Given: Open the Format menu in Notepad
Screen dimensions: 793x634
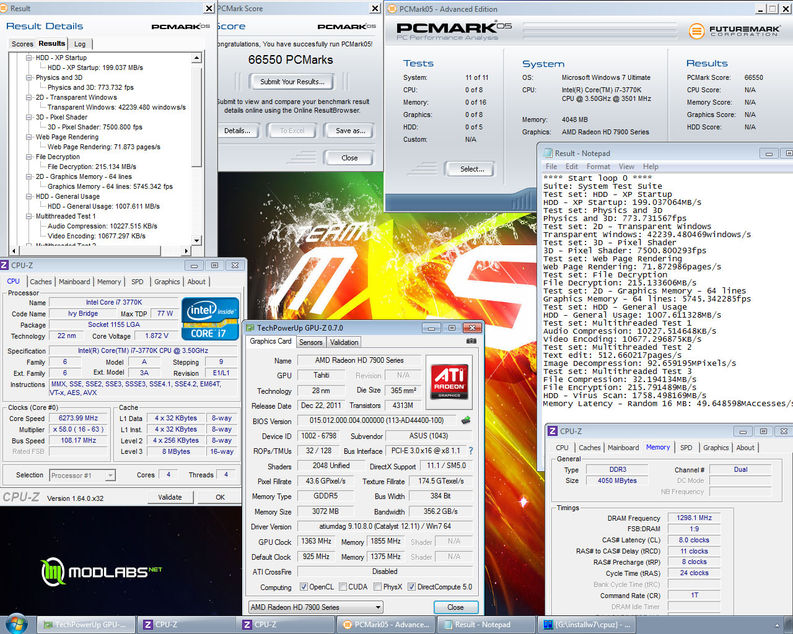Looking at the screenshot, I should pyautogui.click(x=598, y=167).
